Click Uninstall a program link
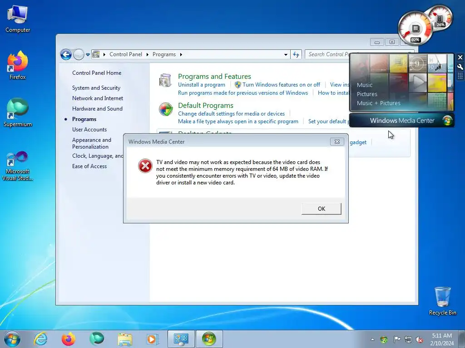Viewport: 465px width, 348px height. pos(201,85)
